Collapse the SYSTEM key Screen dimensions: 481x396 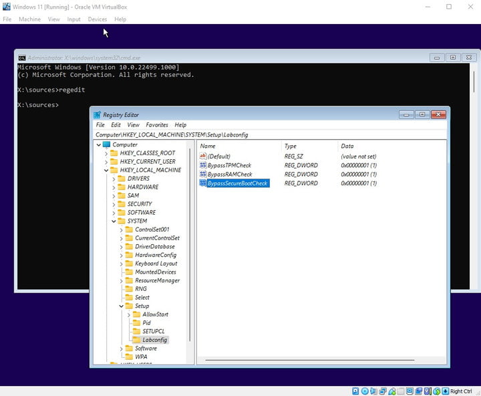coord(114,221)
